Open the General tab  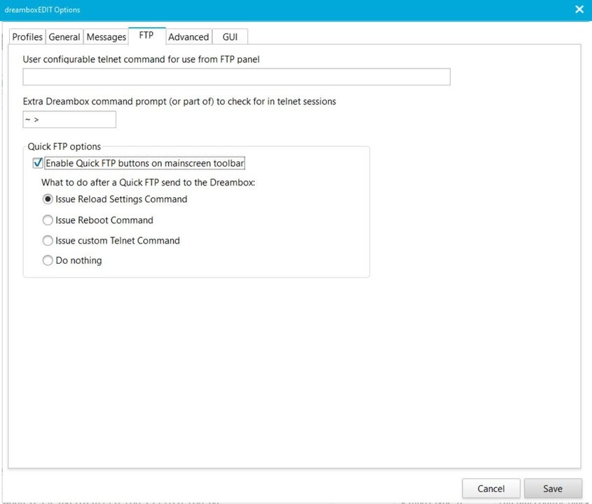click(64, 37)
